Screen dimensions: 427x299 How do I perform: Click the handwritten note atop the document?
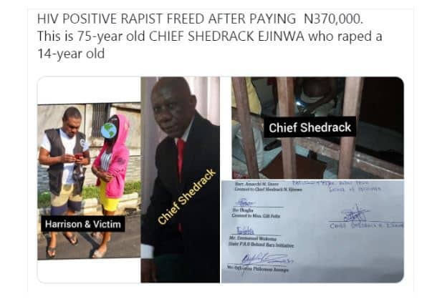(x=336, y=185)
